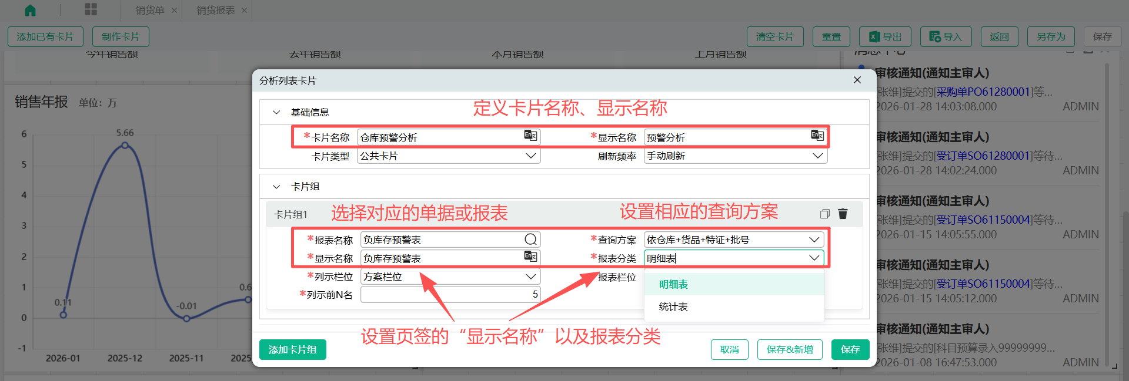Click translate icon in top 显示名称 field
The width and height of the screenshot is (1129, 381).
pos(817,136)
